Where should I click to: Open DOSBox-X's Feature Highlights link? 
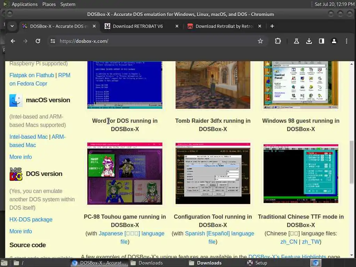pyautogui.click(x=287, y=257)
